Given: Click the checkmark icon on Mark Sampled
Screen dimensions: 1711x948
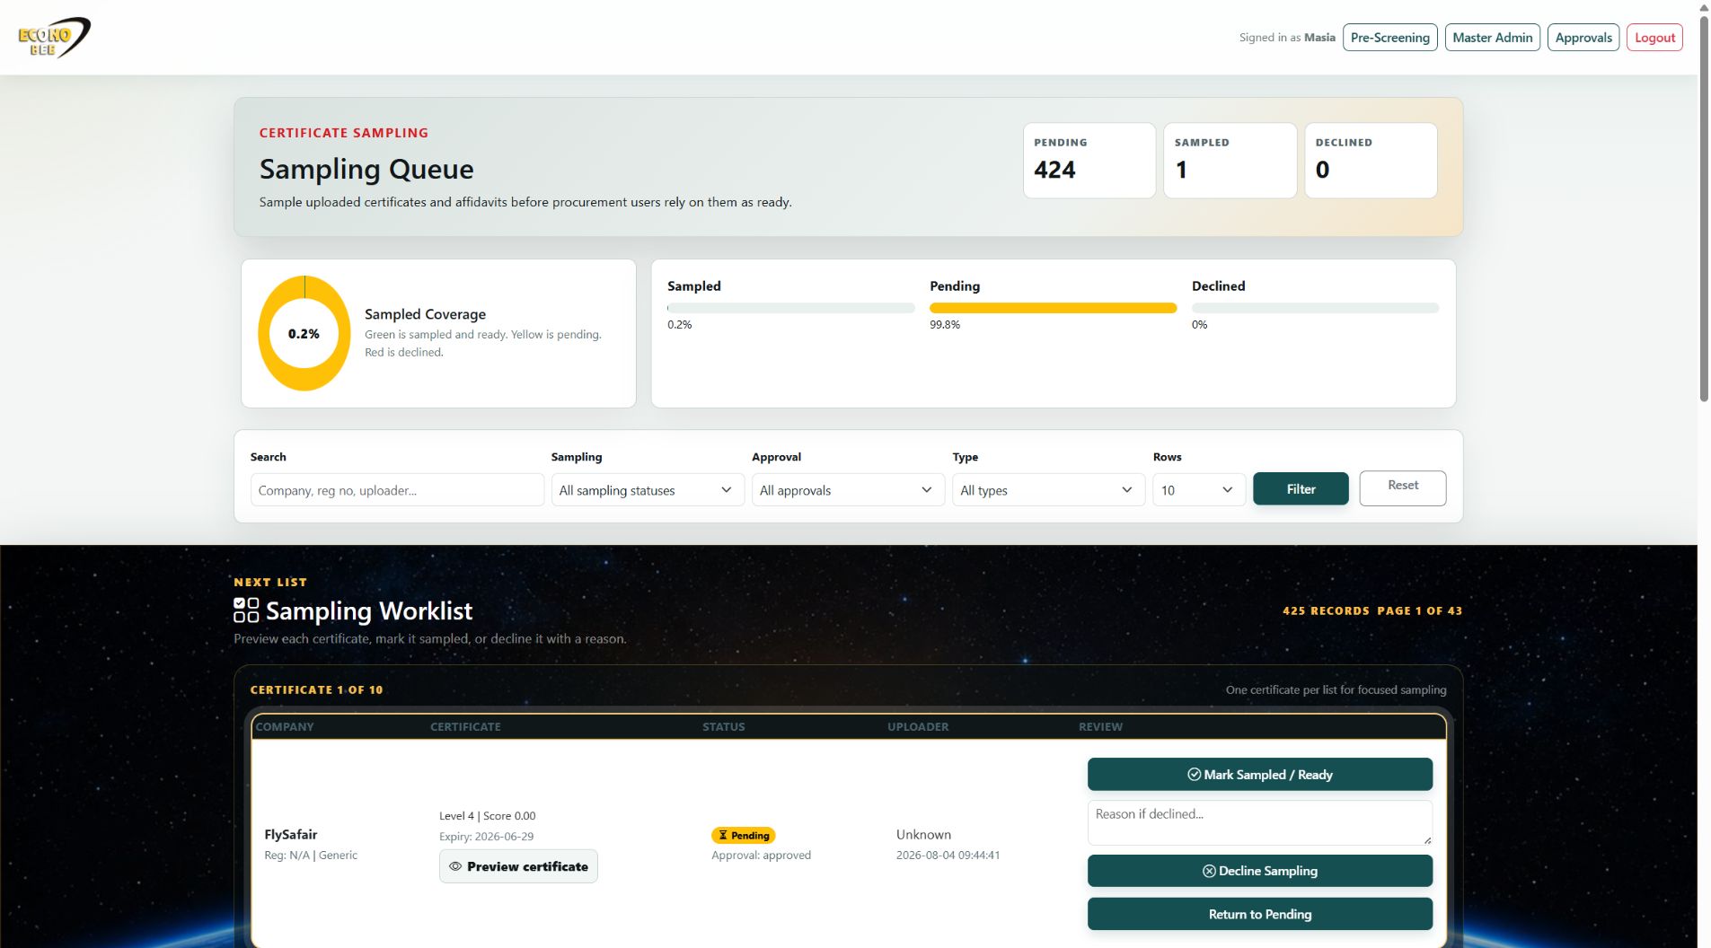Looking at the screenshot, I should (x=1194, y=774).
